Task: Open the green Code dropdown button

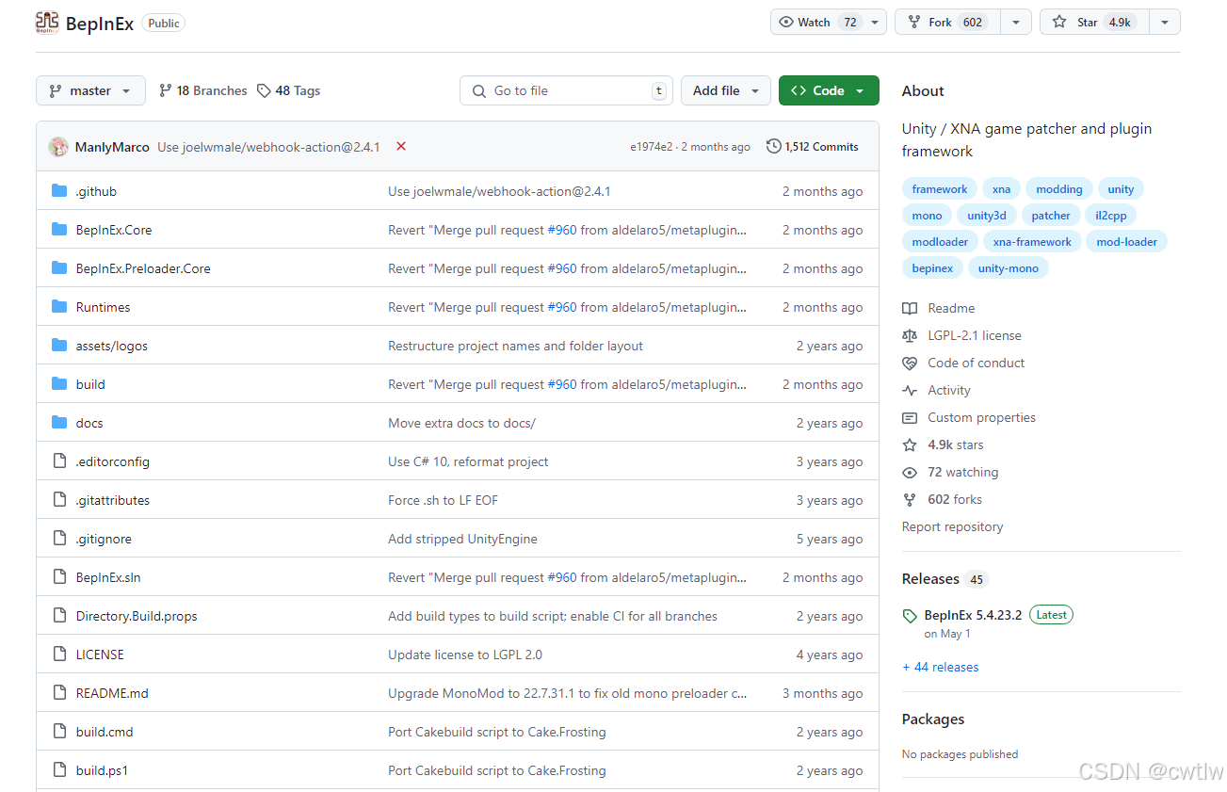Action: 829,90
